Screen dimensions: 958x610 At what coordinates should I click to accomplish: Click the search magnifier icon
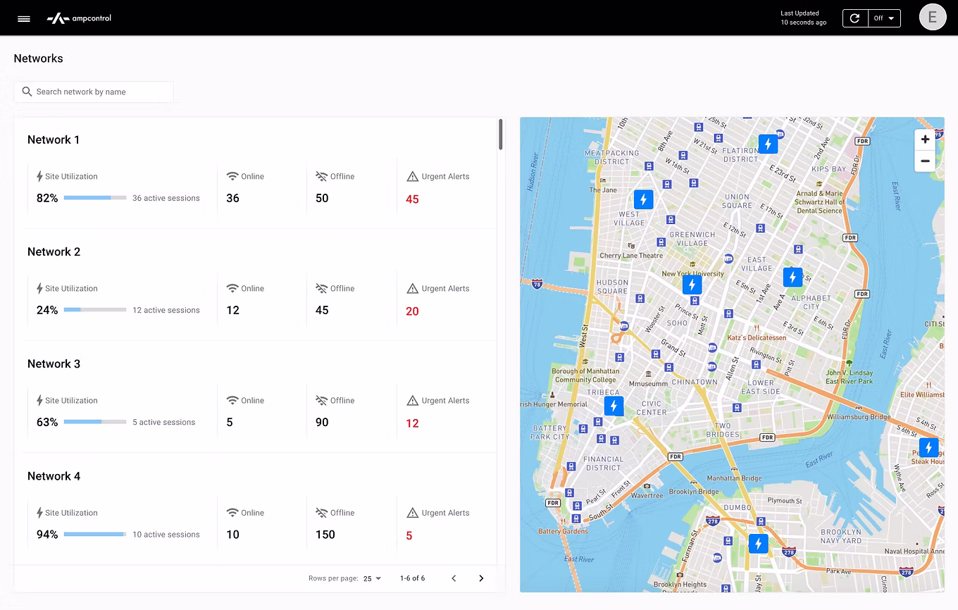27,92
